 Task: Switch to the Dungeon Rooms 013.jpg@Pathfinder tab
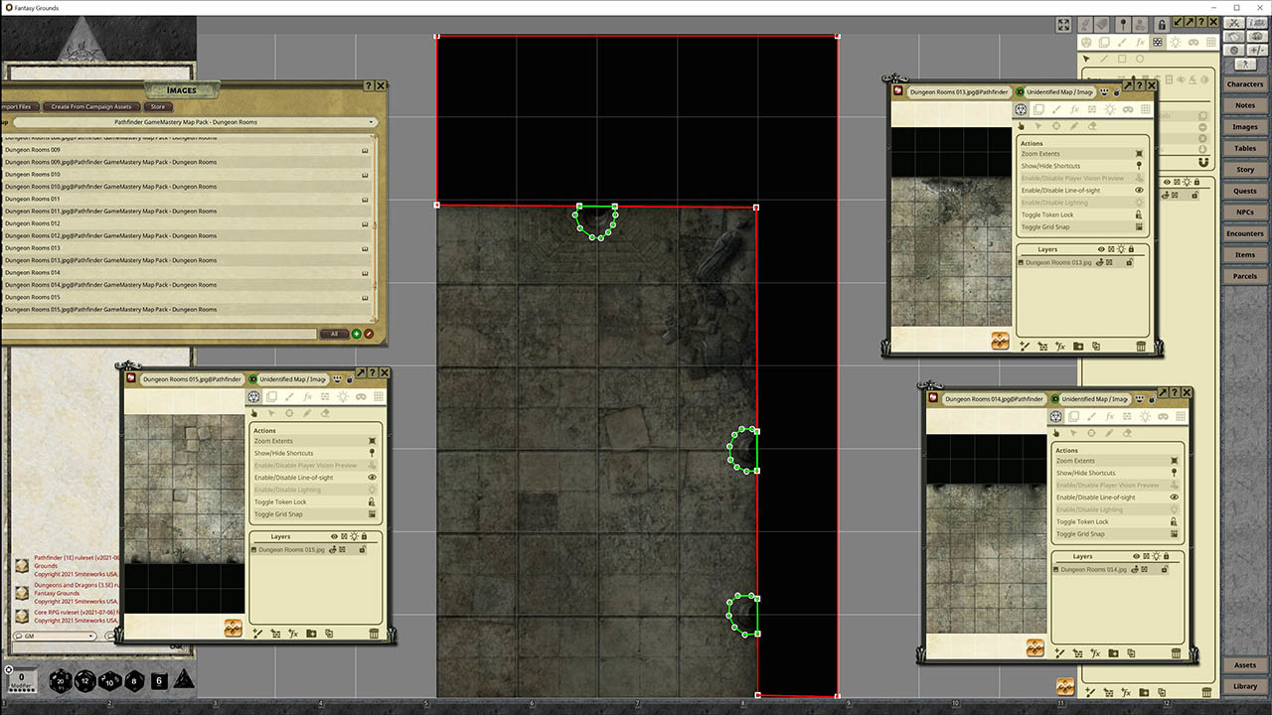(958, 92)
